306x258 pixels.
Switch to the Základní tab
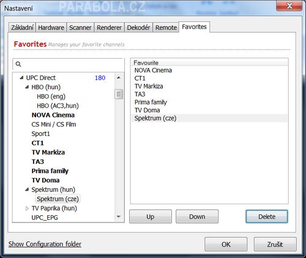pos(22,28)
